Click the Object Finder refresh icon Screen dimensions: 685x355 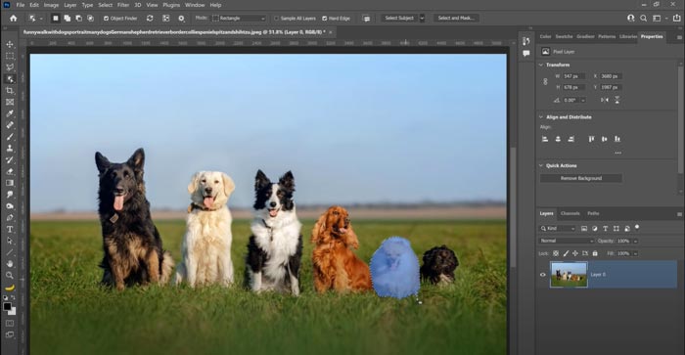coord(150,19)
